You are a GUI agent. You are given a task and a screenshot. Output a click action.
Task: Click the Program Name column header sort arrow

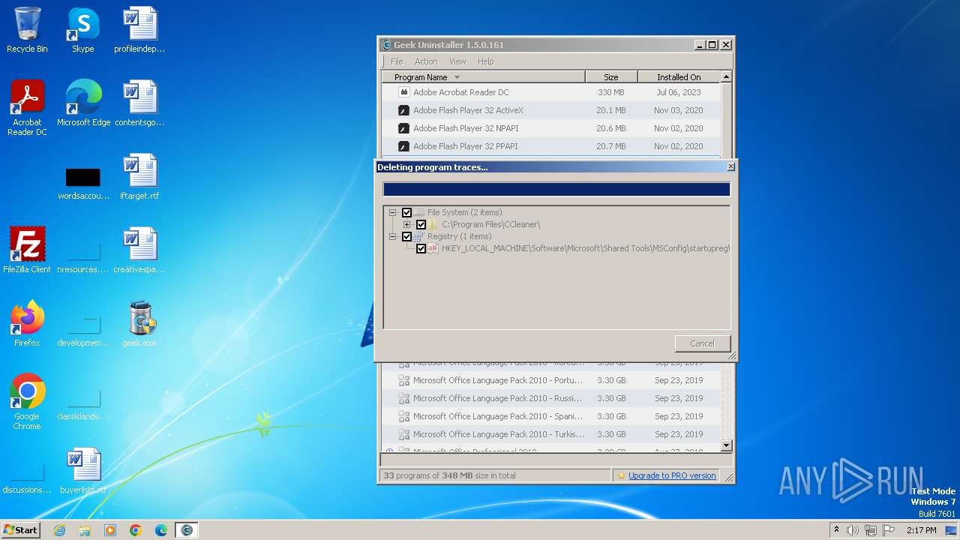(x=457, y=77)
